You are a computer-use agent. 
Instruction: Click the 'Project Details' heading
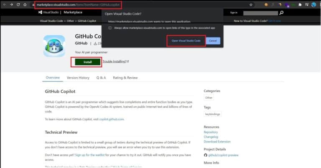pos(215,149)
